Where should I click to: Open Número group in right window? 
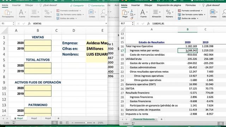coord(169,13)
